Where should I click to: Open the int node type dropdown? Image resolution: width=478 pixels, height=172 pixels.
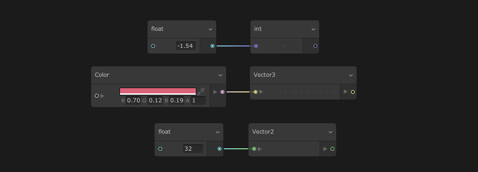pyautogui.click(x=313, y=29)
